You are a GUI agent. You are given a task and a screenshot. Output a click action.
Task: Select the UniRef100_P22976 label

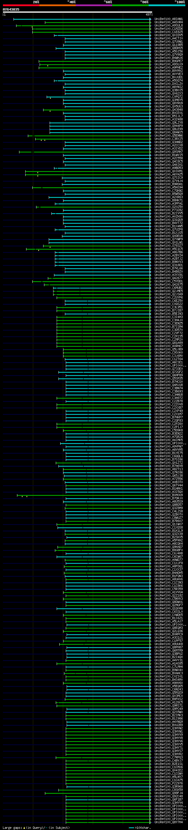click(x=168, y=783)
